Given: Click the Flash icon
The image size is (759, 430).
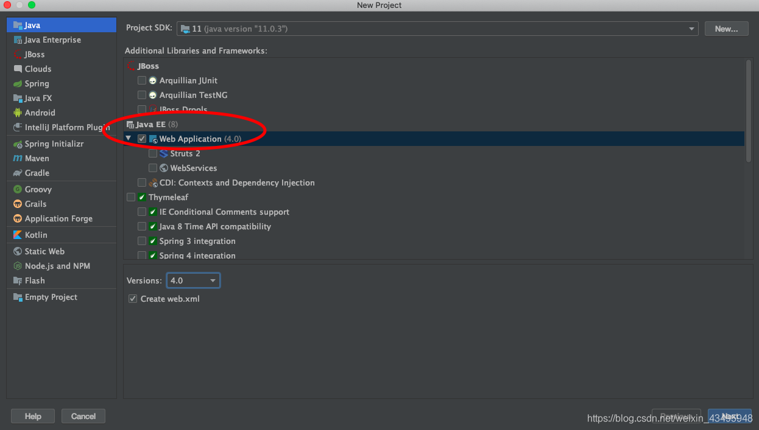Looking at the screenshot, I should pyautogui.click(x=18, y=281).
